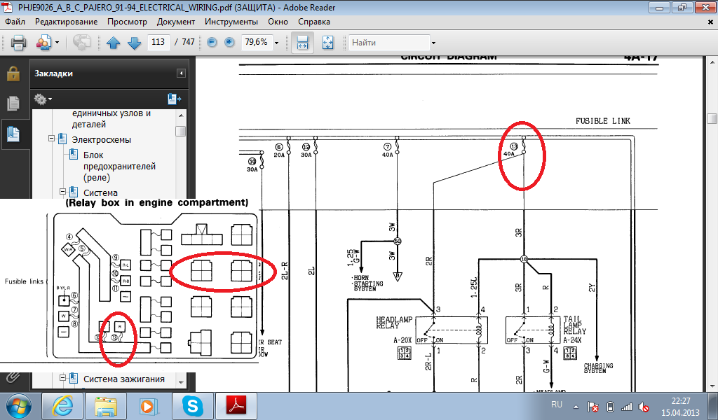Open the collaborate/share people icon
The height and width of the screenshot is (420, 718).
(x=44, y=43)
